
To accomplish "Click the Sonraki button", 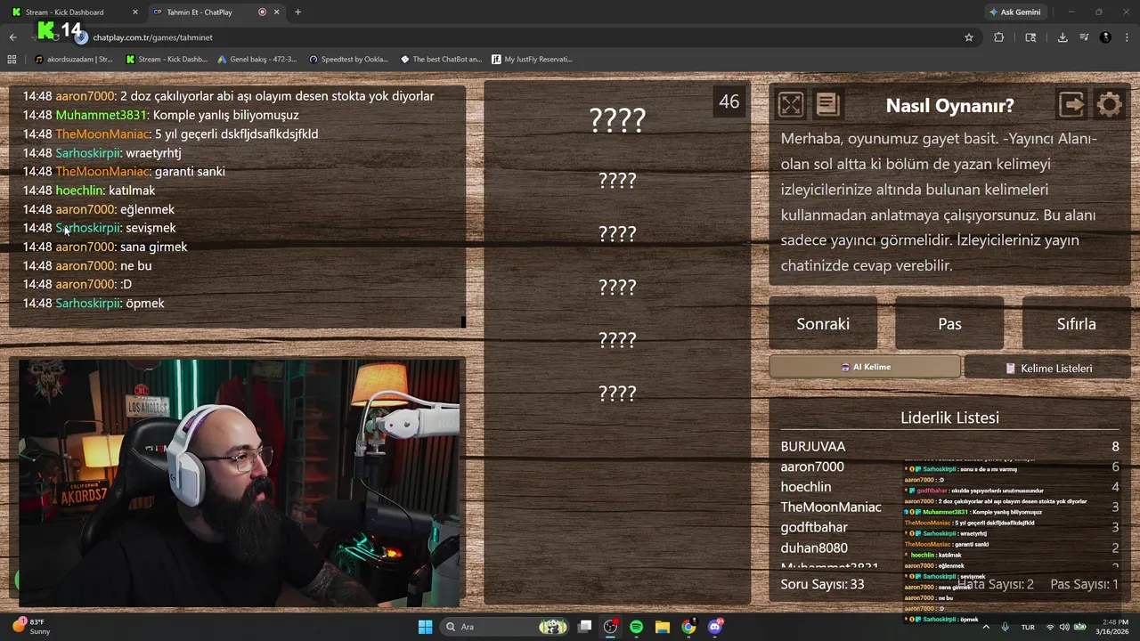I will point(823,324).
